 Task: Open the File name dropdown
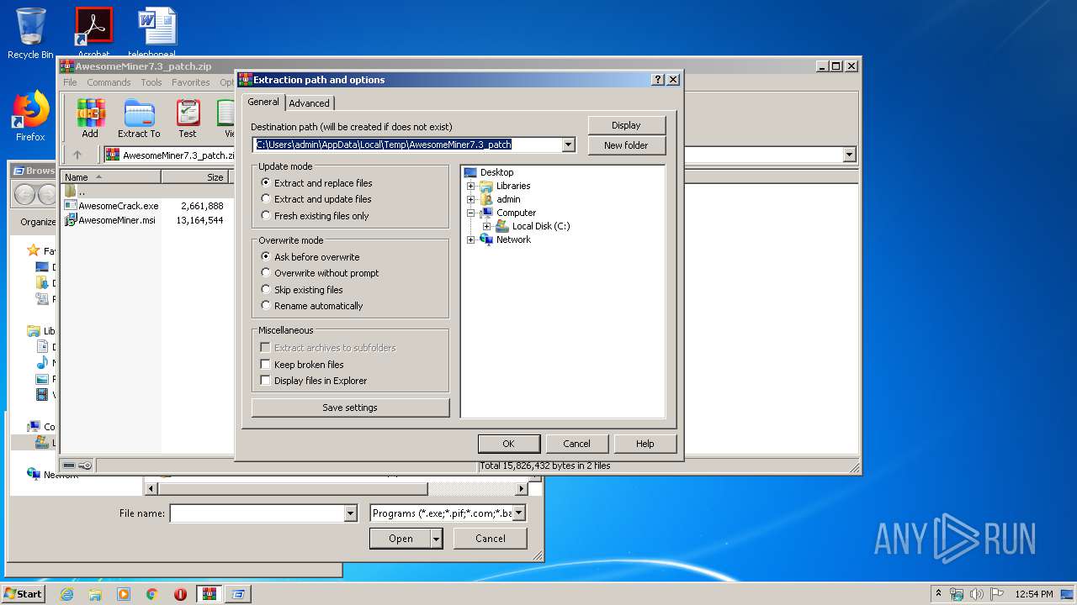[x=351, y=513]
